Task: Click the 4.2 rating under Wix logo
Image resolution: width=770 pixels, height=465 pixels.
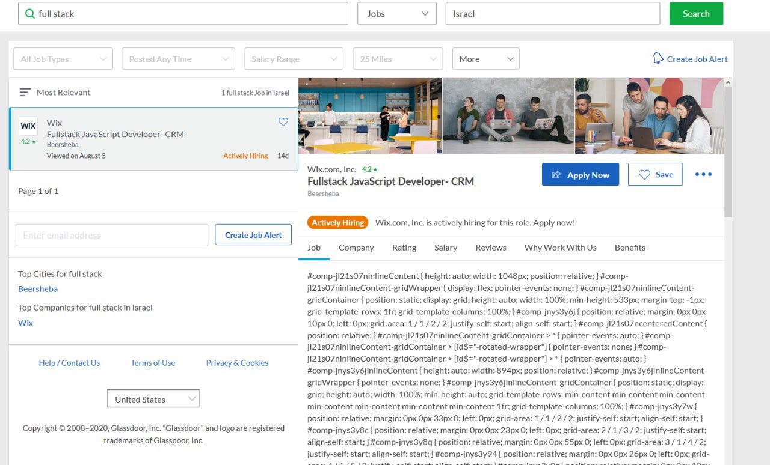Action: (28, 142)
